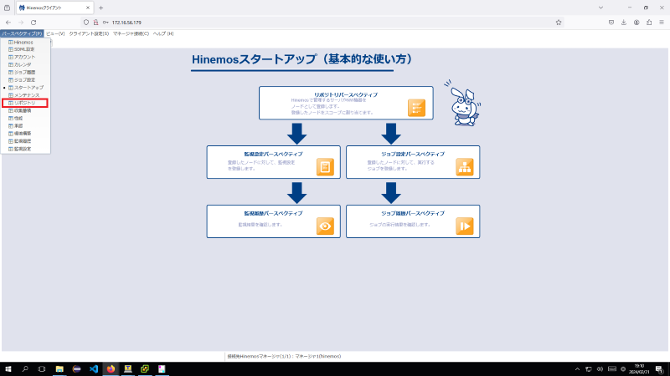Open Visual Studio Code from the taskbar
The width and height of the screenshot is (670, 376).
click(x=94, y=369)
